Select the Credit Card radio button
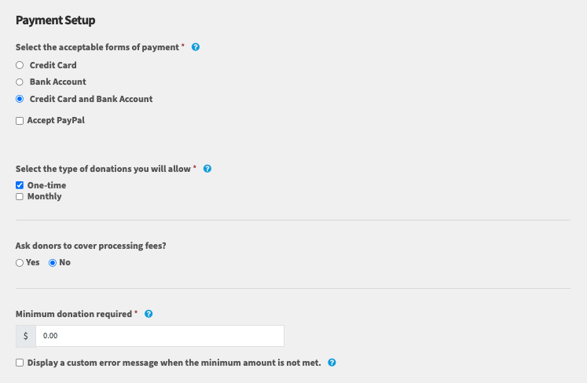 tap(20, 65)
